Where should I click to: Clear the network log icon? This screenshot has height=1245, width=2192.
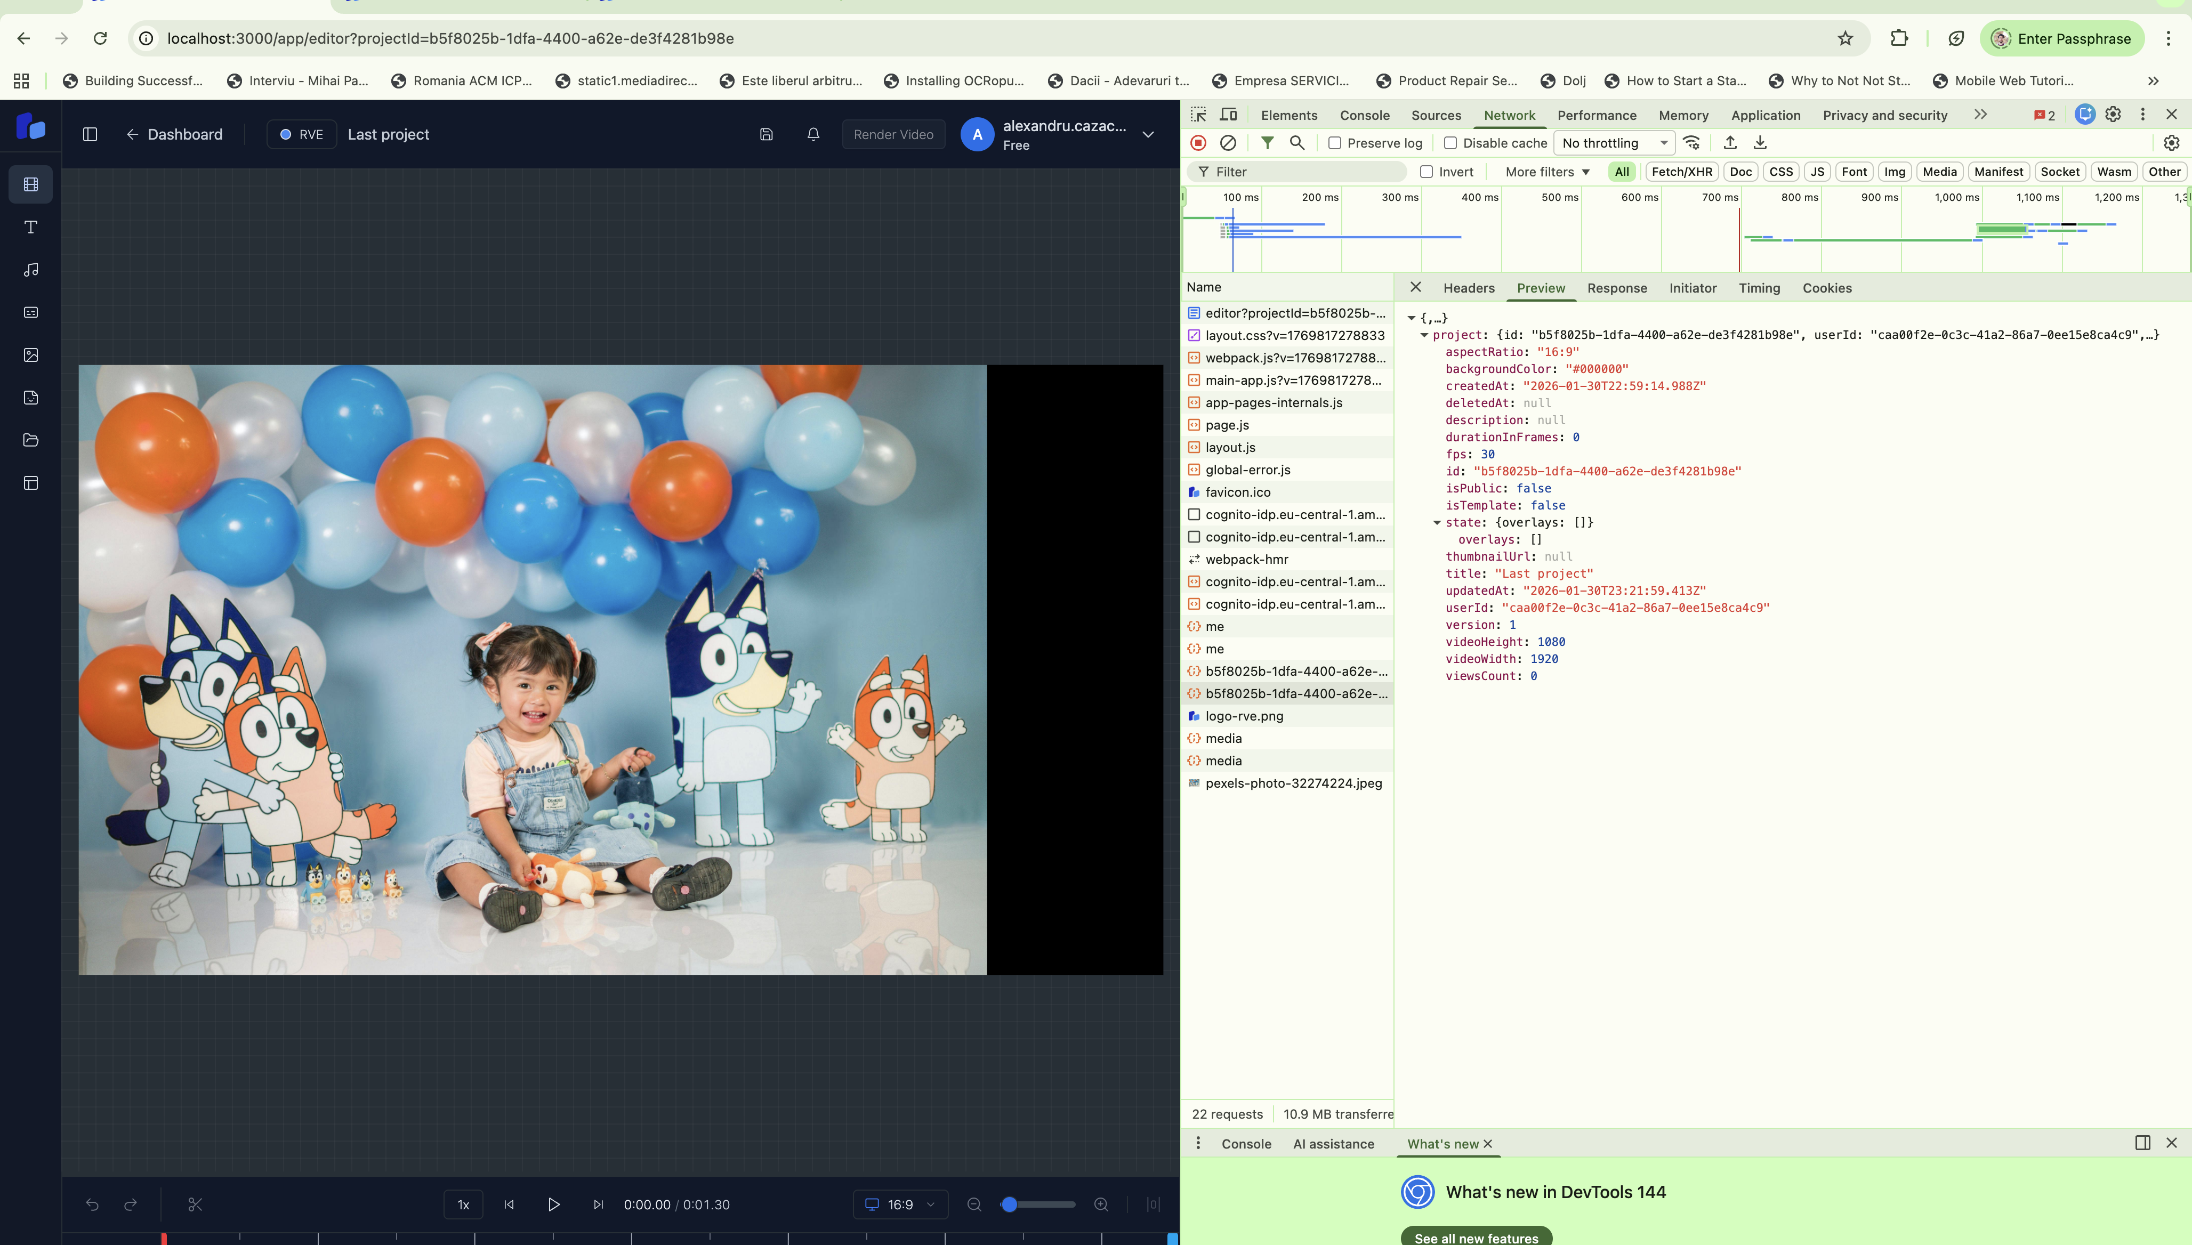click(1228, 143)
